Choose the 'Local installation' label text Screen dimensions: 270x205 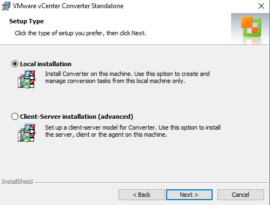(45, 64)
